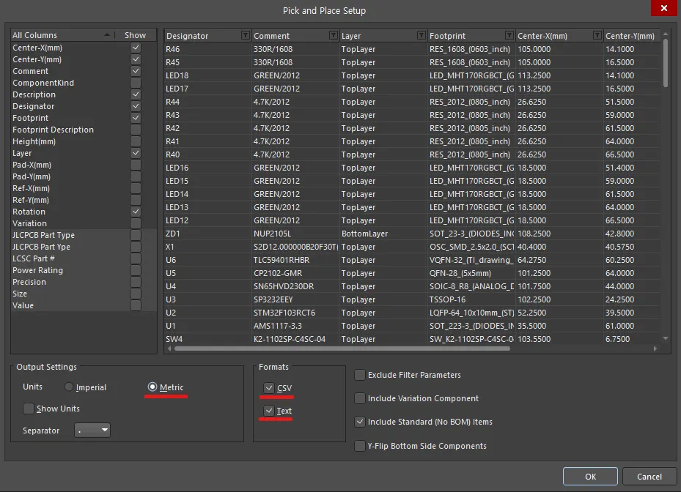Enable Height(mm) column checkbox
This screenshot has height=492, width=681.
[x=136, y=141]
